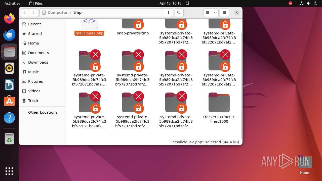Open the clock Apr 13 16:18 calendar
The image size is (322, 181).
[170, 3]
